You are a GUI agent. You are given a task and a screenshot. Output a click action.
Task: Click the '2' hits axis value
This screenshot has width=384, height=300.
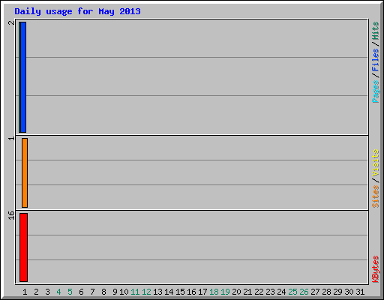click(x=11, y=22)
